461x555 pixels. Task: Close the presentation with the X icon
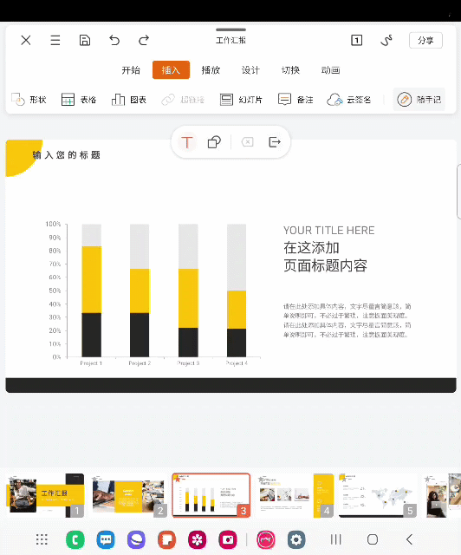point(26,40)
